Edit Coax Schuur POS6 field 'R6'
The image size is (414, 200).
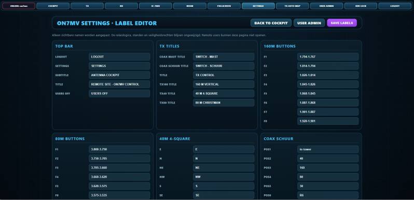[328, 195]
